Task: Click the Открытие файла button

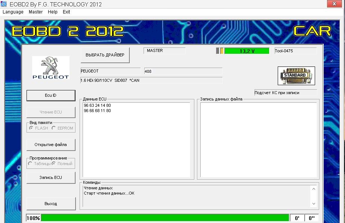Action: pyautogui.click(x=51, y=145)
